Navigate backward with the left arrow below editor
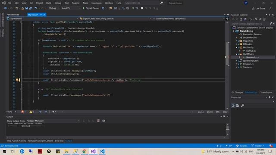Viewport: 276px width, 155px height. [x=40, y=112]
